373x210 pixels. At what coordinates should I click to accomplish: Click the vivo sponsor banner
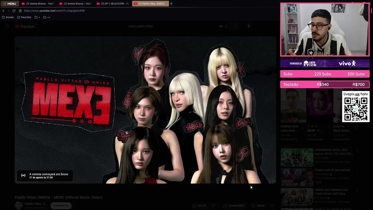coord(325,63)
